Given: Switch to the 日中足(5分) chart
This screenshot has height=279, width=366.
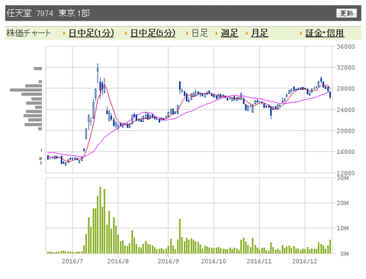Looking at the screenshot, I should coord(152,33).
